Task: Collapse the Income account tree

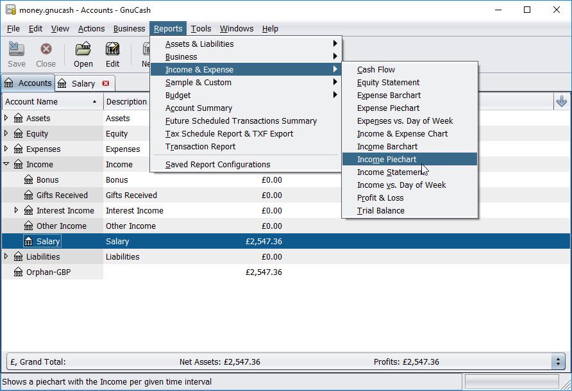Action: point(5,164)
